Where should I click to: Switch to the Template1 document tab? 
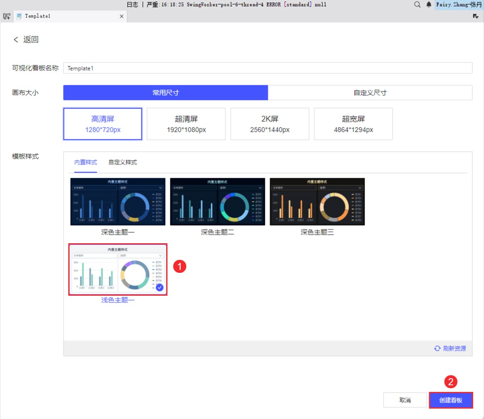tap(70, 16)
